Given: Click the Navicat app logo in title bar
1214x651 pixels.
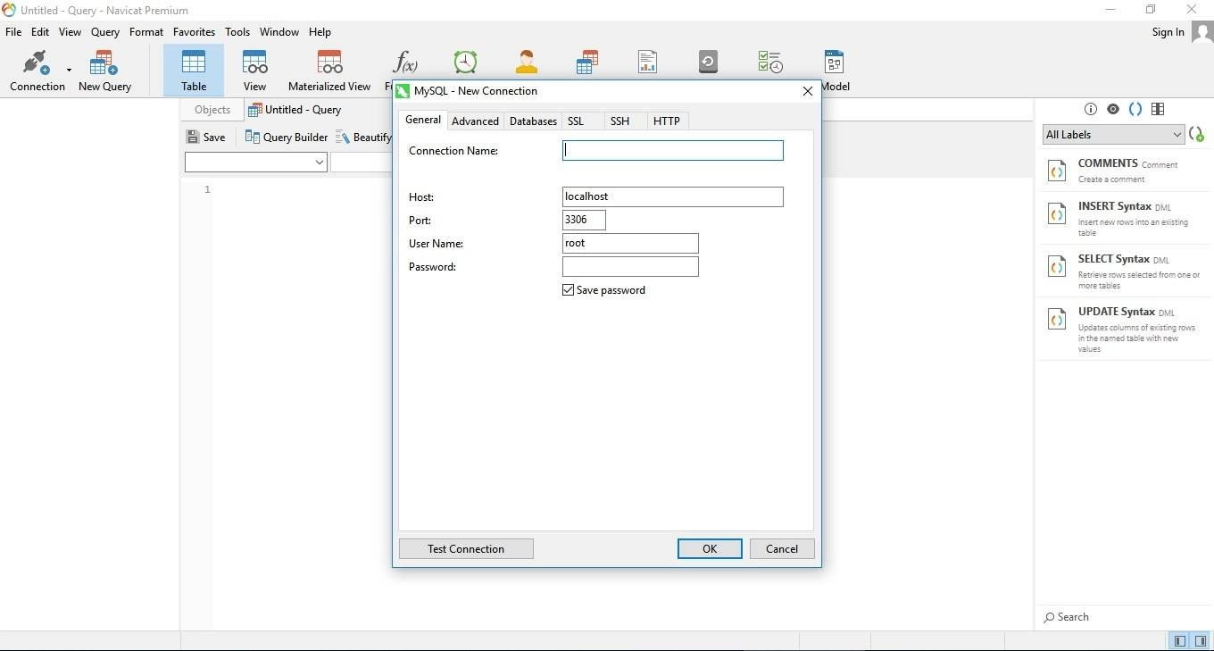Looking at the screenshot, I should [x=9, y=10].
